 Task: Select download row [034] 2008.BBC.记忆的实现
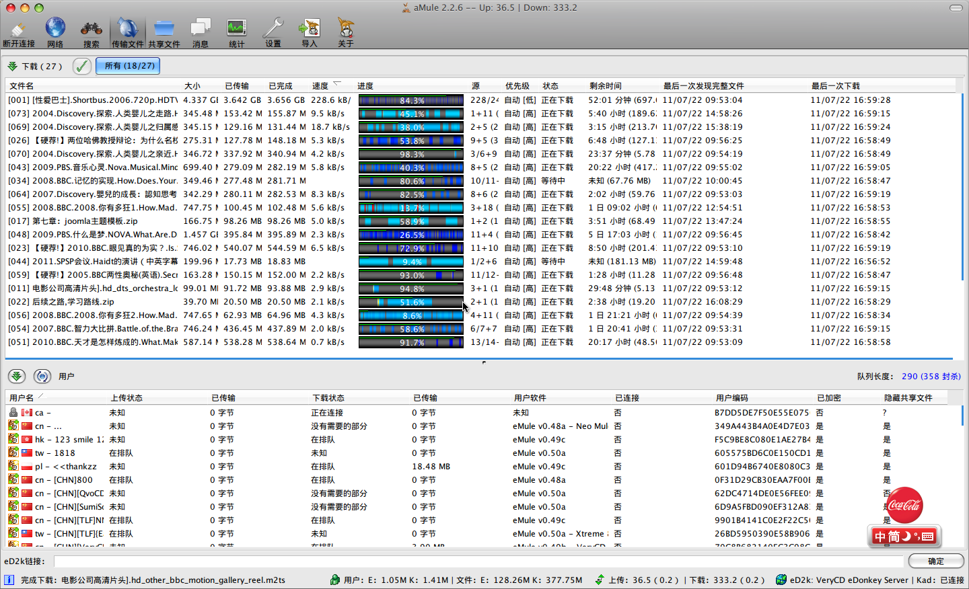480,181
